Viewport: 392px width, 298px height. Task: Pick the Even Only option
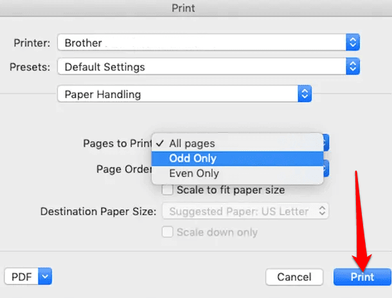[x=193, y=173]
